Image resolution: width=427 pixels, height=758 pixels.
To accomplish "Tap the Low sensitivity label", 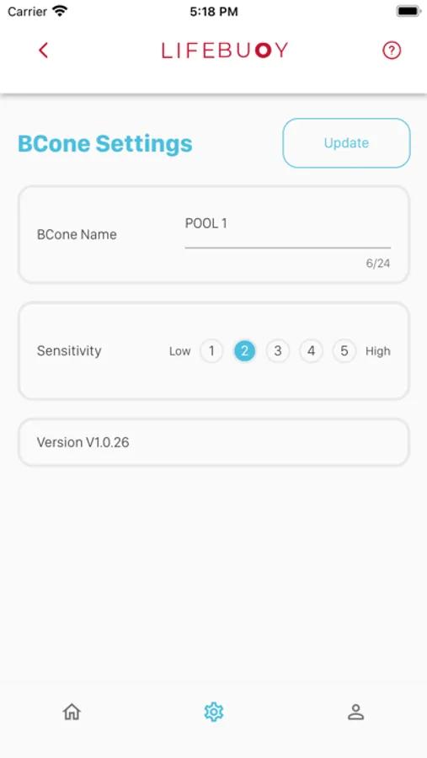I will [180, 351].
